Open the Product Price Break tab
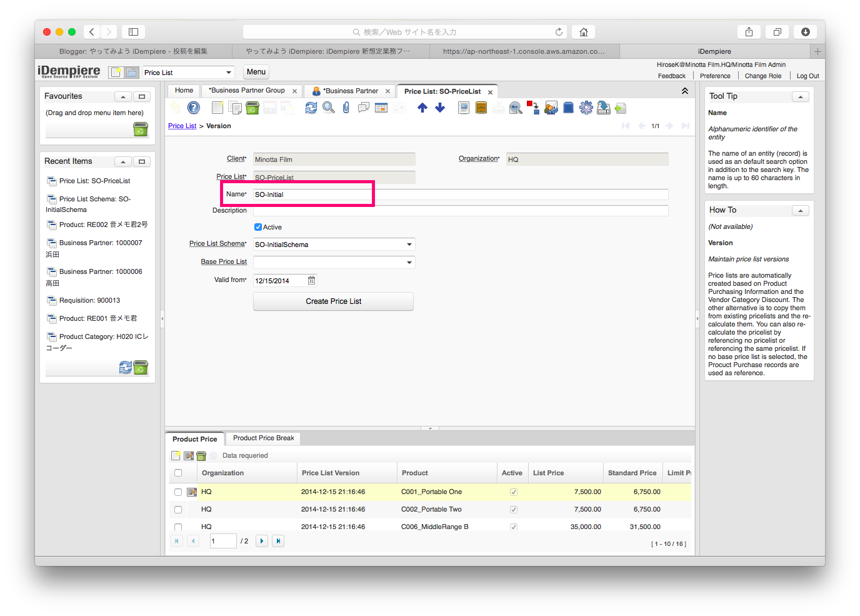Image resolution: width=860 pixels, height=616 pixels. (263, 438)
